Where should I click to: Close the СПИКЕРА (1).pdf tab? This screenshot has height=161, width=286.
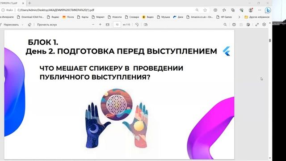23,3
